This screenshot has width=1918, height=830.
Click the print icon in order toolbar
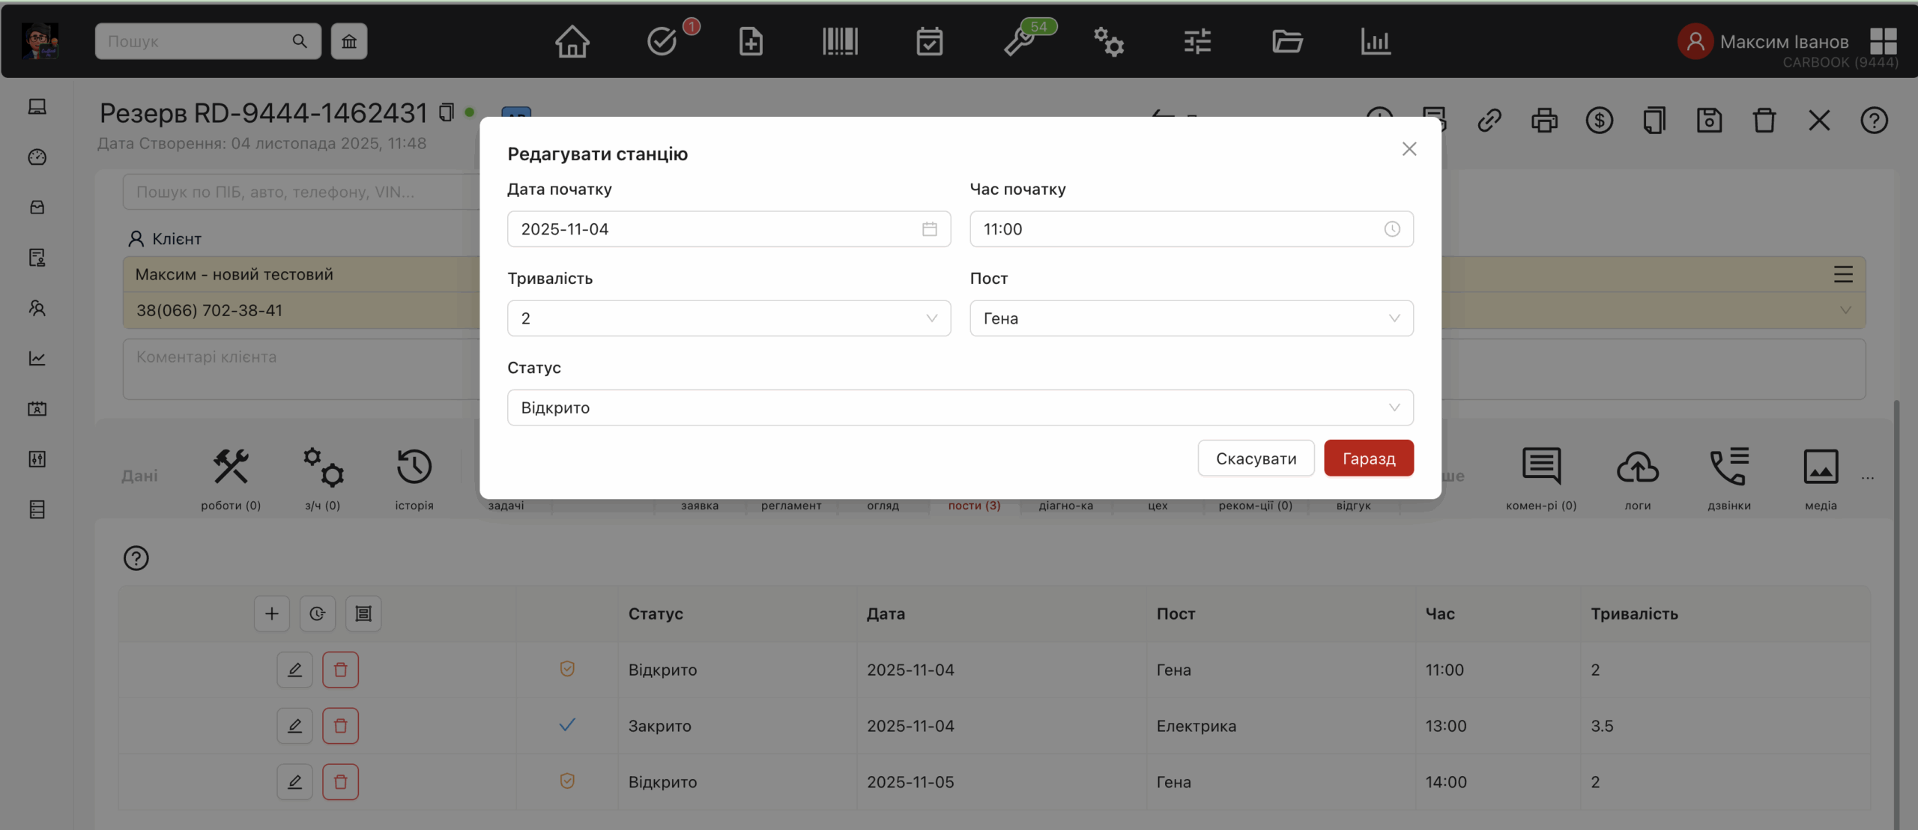pyautogui.click(x=1544, y=121)
